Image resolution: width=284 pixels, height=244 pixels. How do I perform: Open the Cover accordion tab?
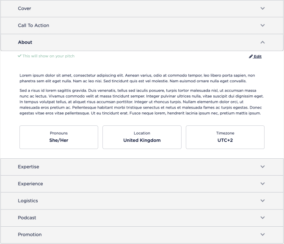25,8
